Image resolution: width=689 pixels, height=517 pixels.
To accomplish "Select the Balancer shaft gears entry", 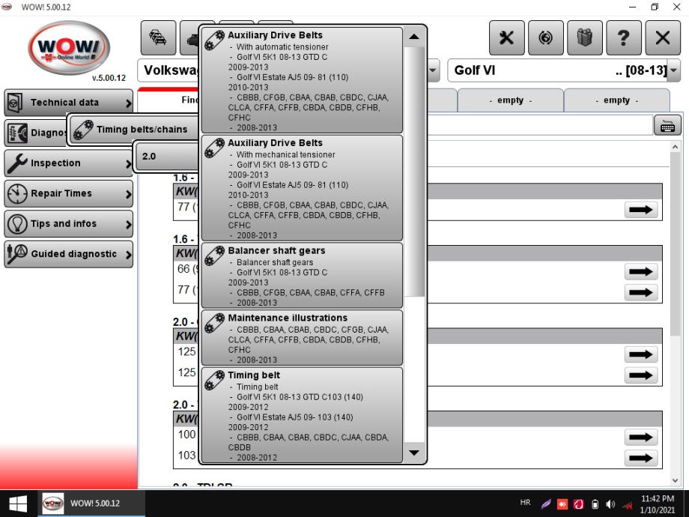I will point(302,275).
